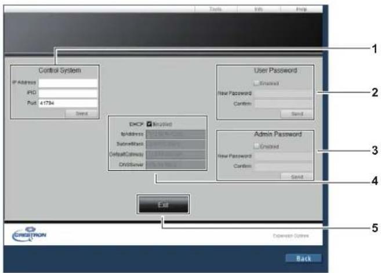Click the Admin Password Confirm field
Image resolution: width=381 pixels, height=273 pixels.
284,167
